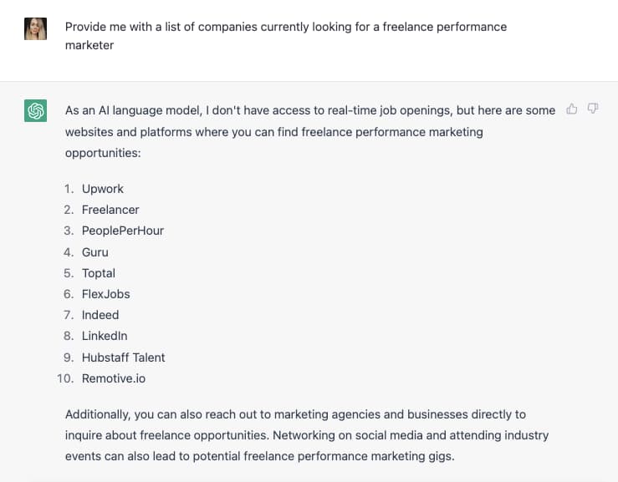Click the user profile photo

pos(35,28)
